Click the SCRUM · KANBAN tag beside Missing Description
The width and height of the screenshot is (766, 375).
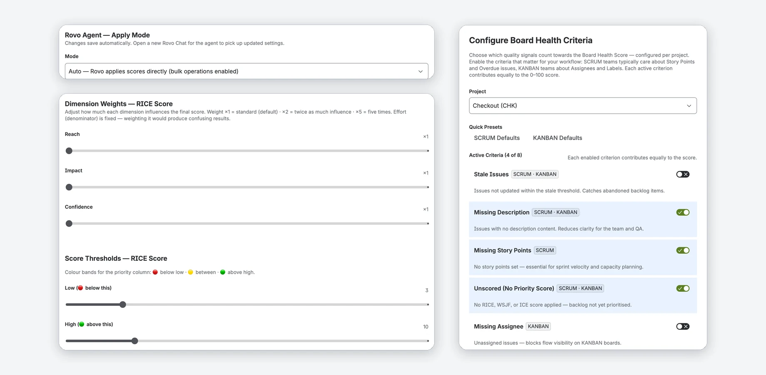(x=555, y=212)
